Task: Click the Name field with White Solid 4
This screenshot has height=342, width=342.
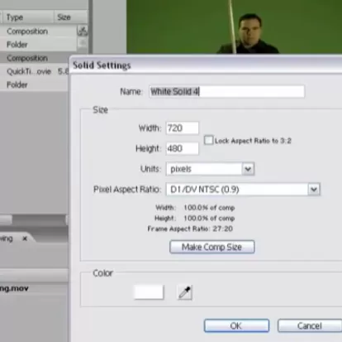Action: 227,91
